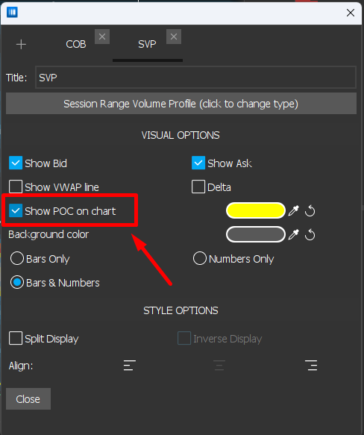Close the SVP tab with its X icon
The width and height of the screenshot is (364, 435).
click(x=174, y=37)
